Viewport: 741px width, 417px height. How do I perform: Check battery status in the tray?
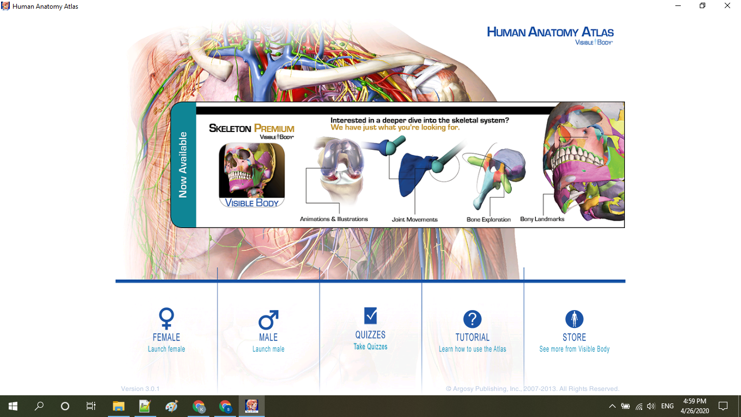[x=625, y=406]
